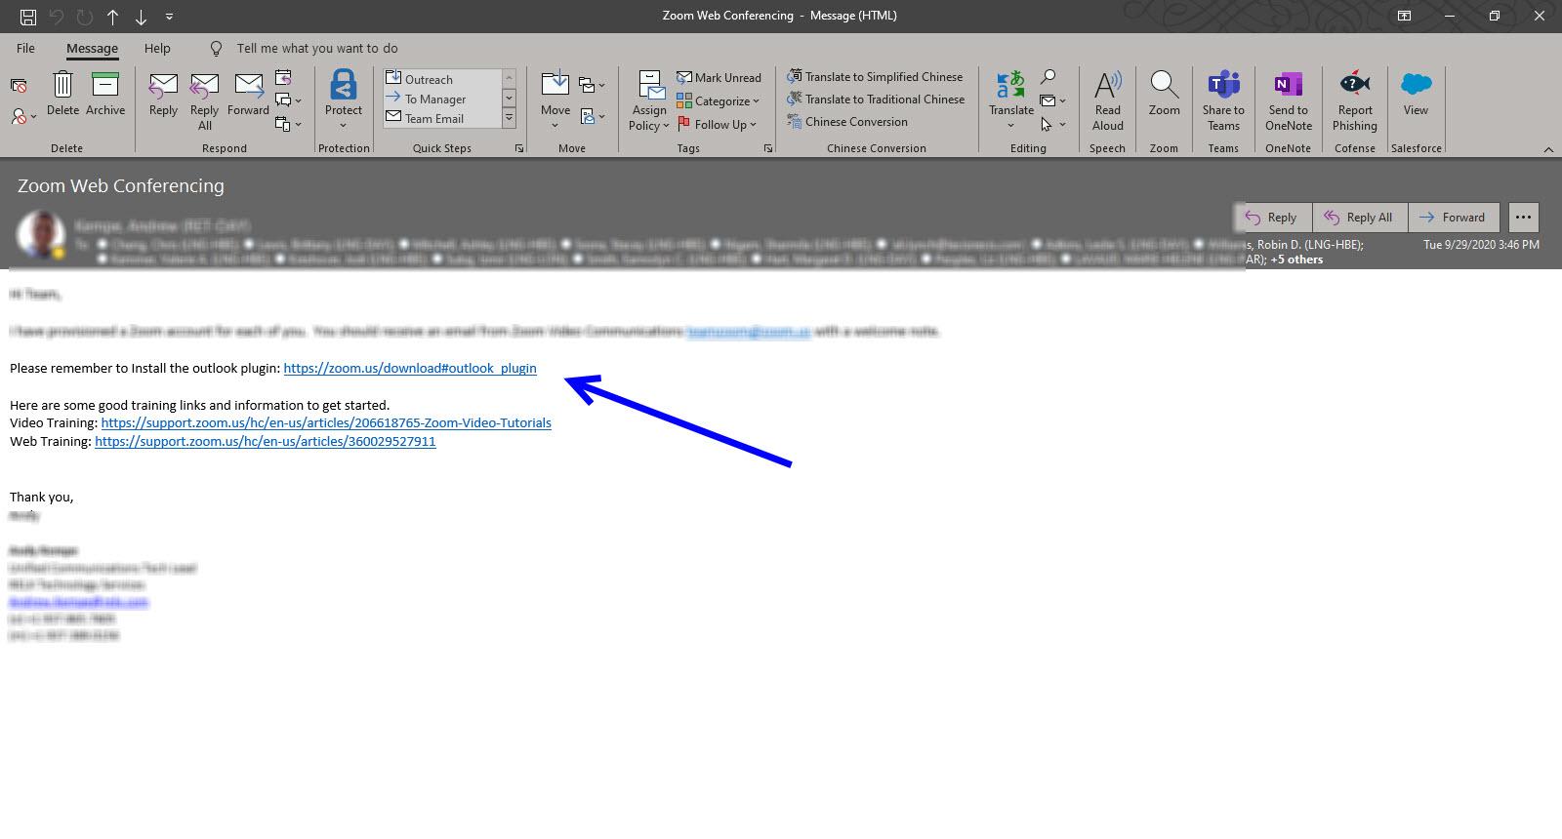Open the IM reply dropdown in the Respond group
The height and width of the screenshot is (839, 1562).
(x=288, y=100)
